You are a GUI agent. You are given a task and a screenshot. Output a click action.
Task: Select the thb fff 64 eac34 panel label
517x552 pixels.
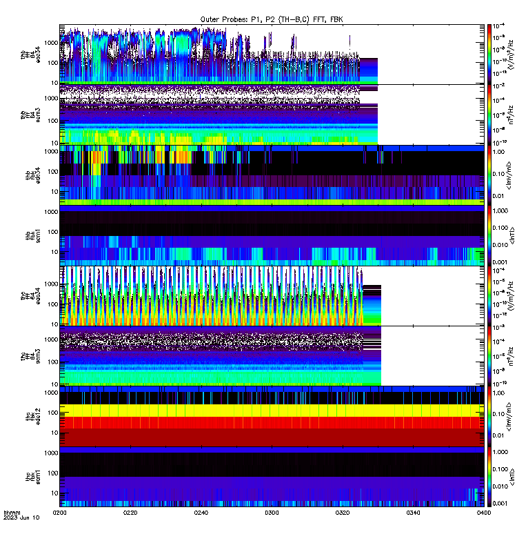(30, 55)
